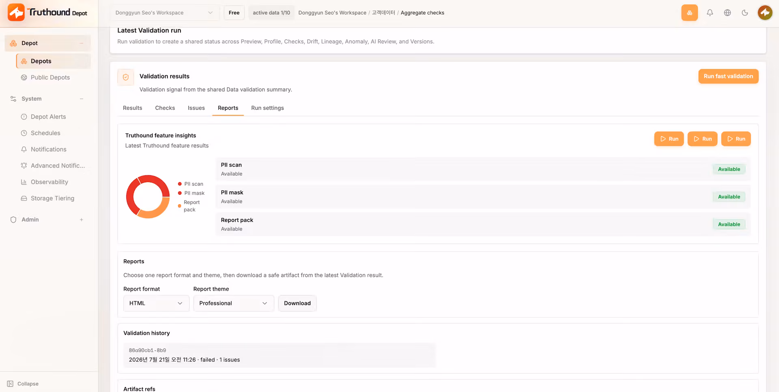Click the Report pack legend dot

pos(180,206)
